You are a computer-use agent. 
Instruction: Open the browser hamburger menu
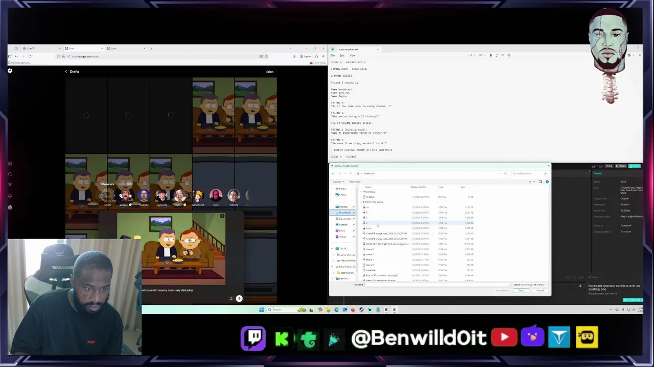323,56
